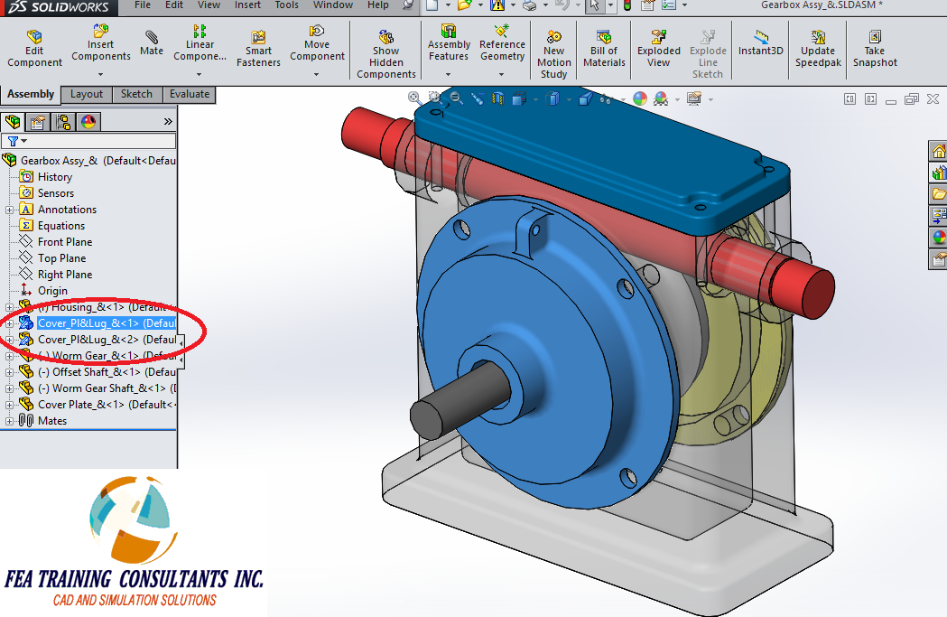The width and height of the screenshot is (947, 617).
Task: Open the filter dropdown in FeatureManager
Action: (x=25, y=142)
